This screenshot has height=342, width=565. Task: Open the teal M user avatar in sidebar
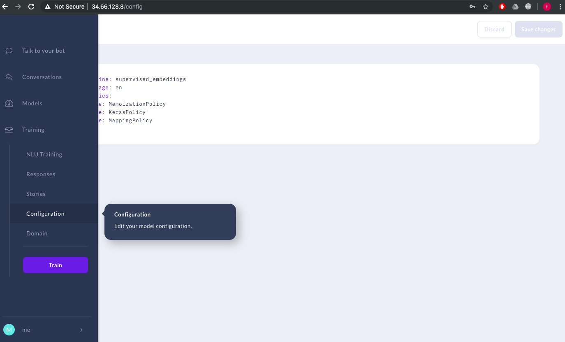pos(9,330)
